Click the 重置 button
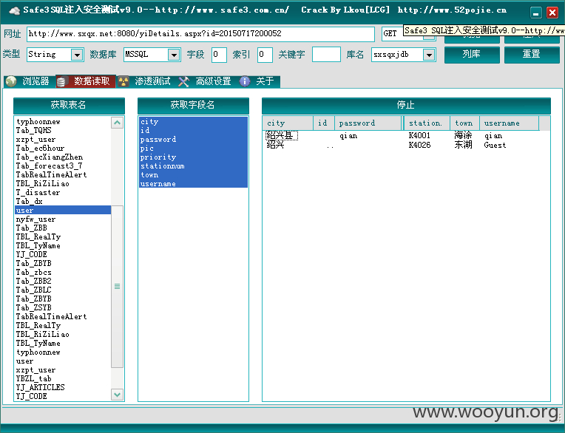 pos(532,55)
